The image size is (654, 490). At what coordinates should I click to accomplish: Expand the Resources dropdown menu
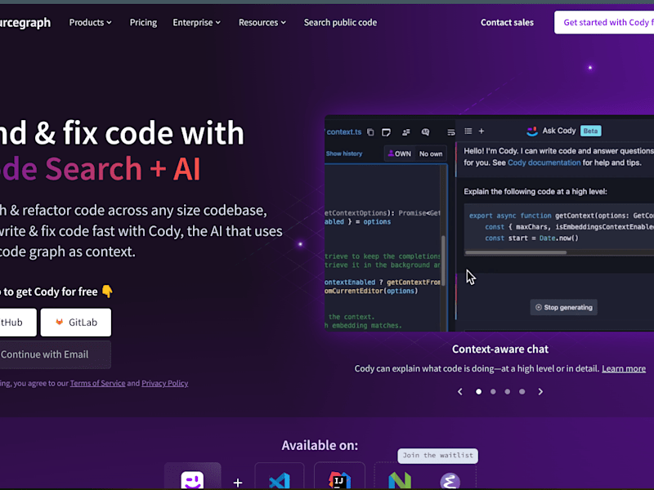click(262, 23)
